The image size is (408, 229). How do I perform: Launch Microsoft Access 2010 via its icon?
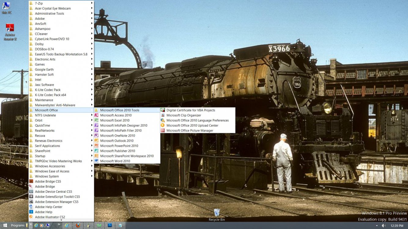pyautogui.click(x=96, y=115)
